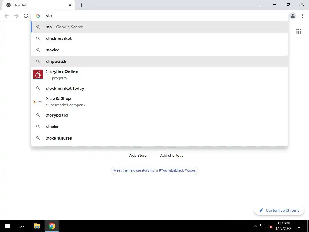Image resolution: width=309 pixels, height=232 pixels.
Task: Click the Customize Chrome button
Action: click(x=279, y=210)
